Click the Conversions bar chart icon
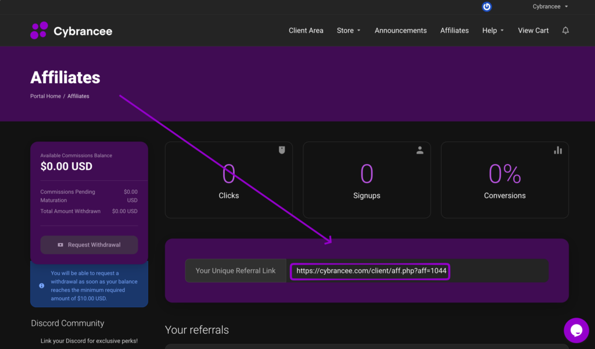This screenshot has width=595, height=349. (x=558, y=150)
